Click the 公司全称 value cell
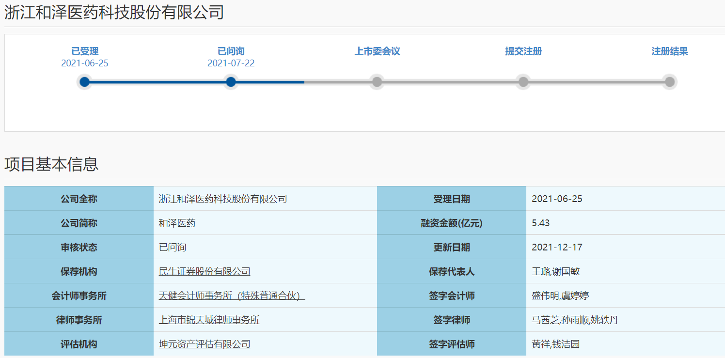The image size is (725, 358). click(x=265, y=199)
